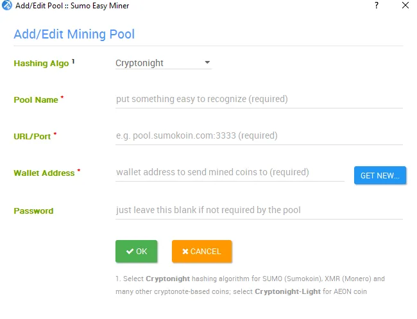This screenshot has width=417, height=319.
Task: Click the Wallet Address label
Action: [x=44, y=173]
